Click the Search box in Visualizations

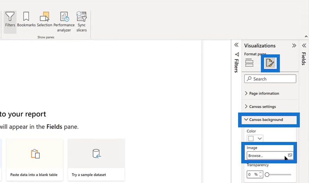click(x=270, y=79)
